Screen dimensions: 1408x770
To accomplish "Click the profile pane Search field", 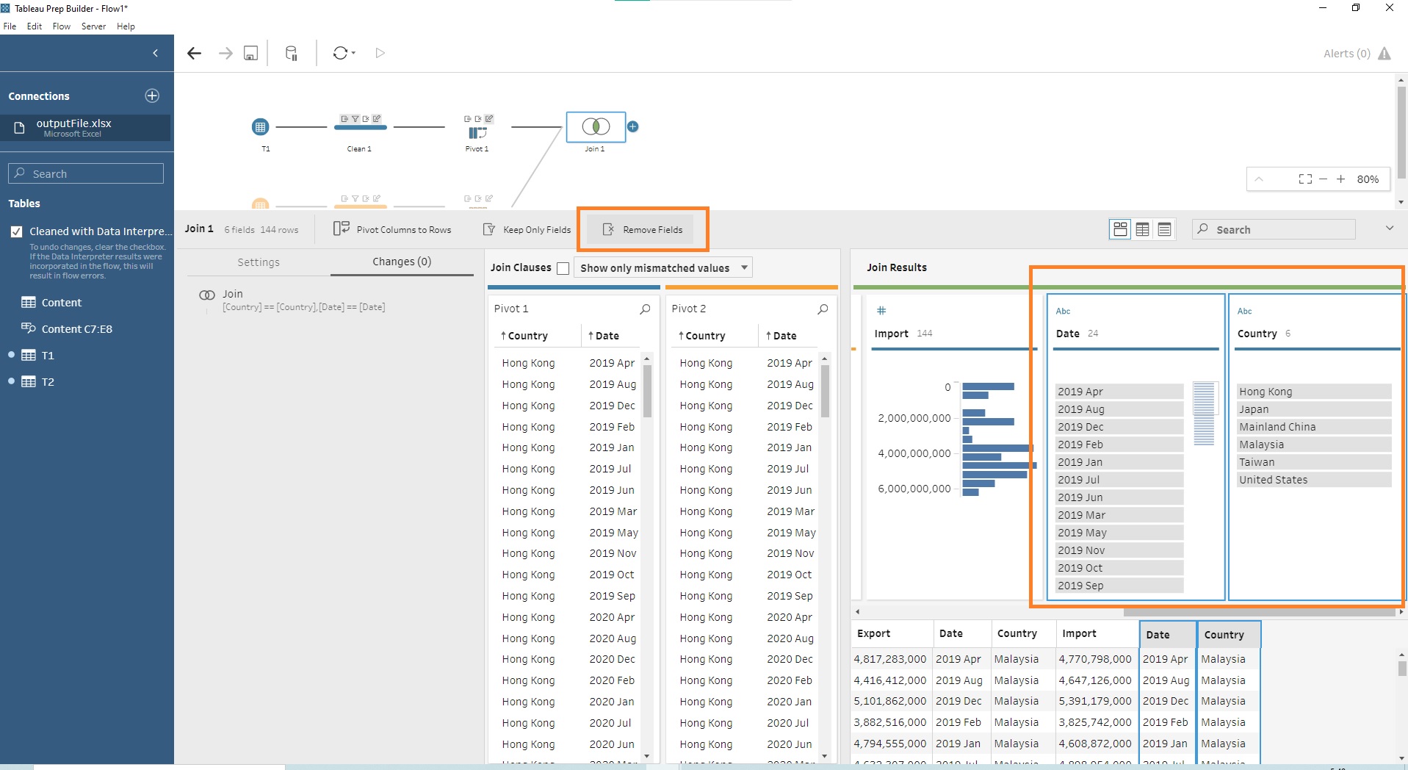I will [x=1274, y=229].
